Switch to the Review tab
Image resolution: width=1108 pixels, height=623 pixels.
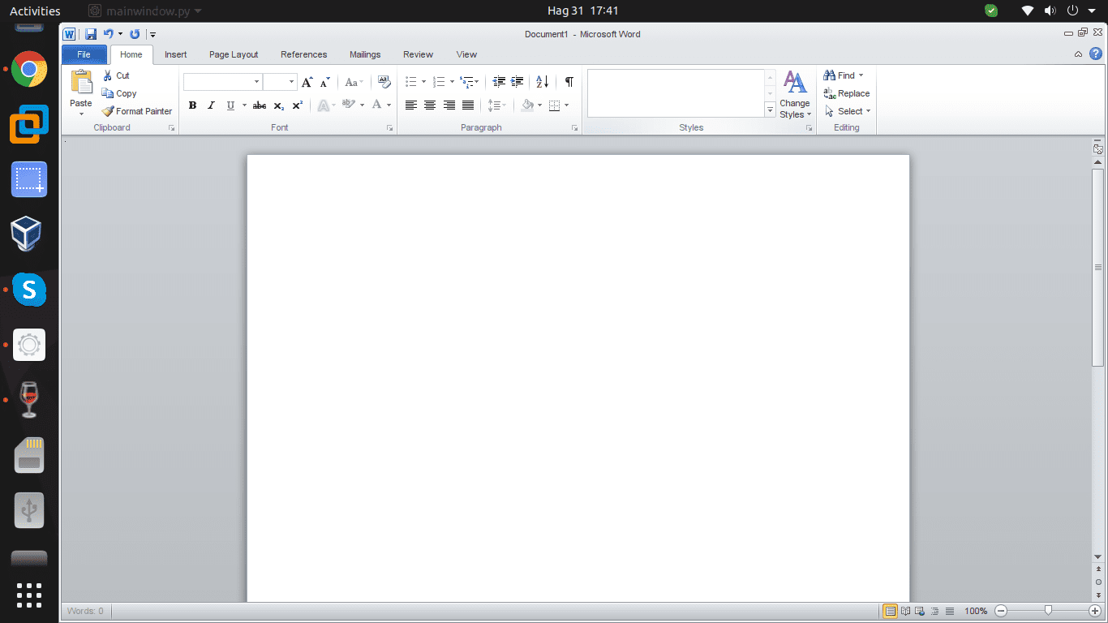click(x=418, y=54)
